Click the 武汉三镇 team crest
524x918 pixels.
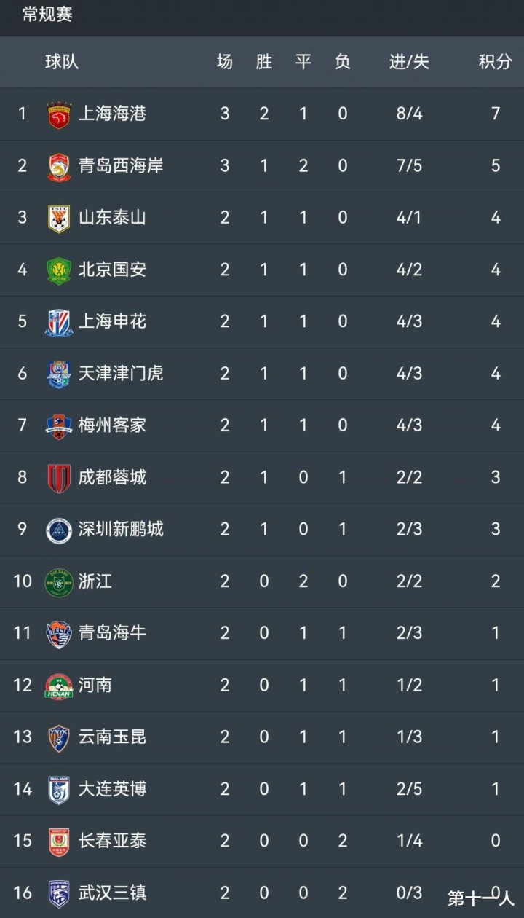pos(59,893)
